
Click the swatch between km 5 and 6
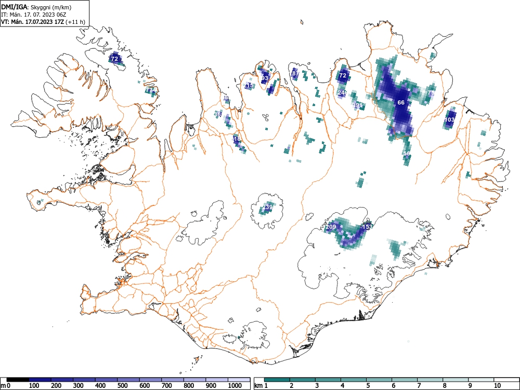379,380
